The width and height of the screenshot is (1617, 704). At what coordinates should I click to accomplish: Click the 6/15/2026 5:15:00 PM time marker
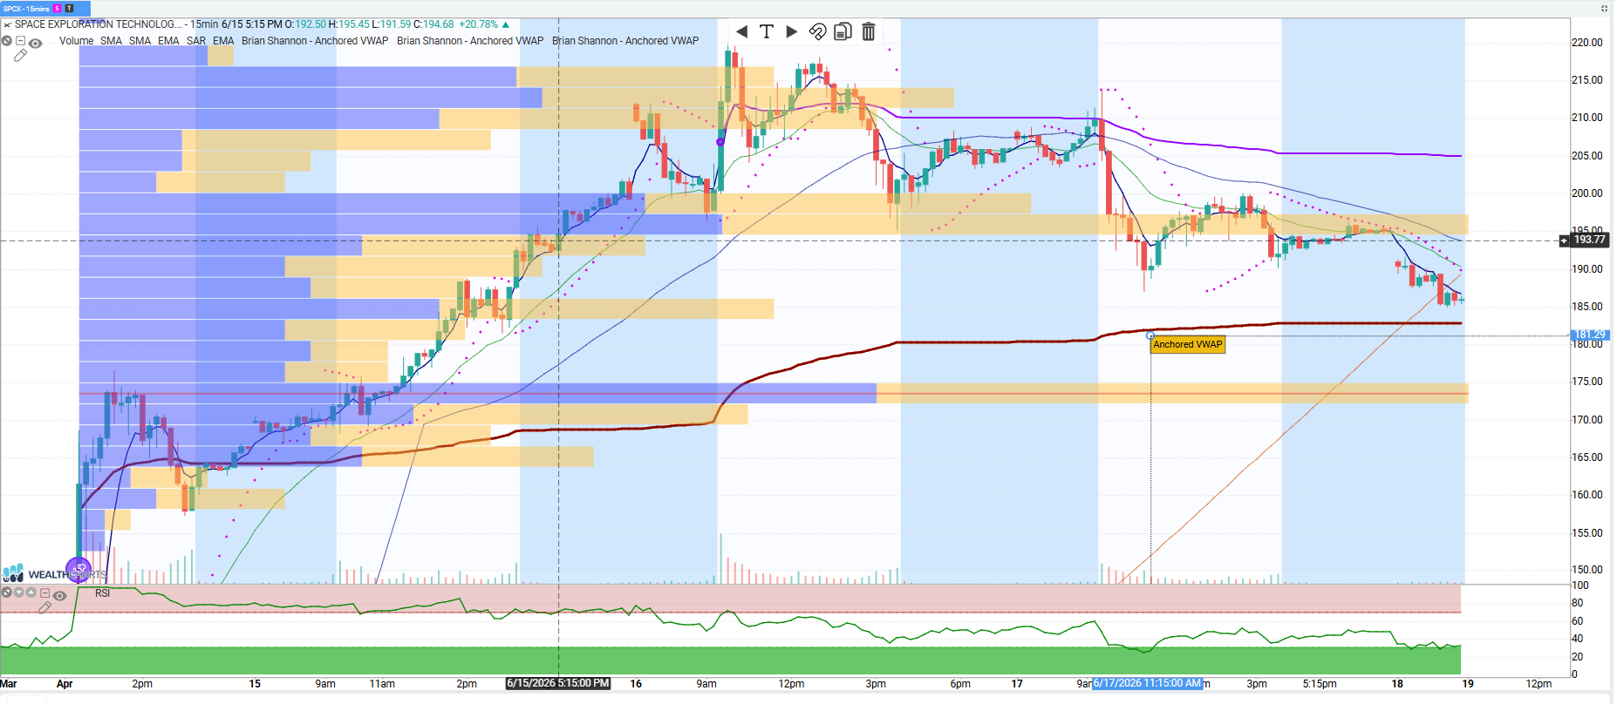click(x=558, y=684)
